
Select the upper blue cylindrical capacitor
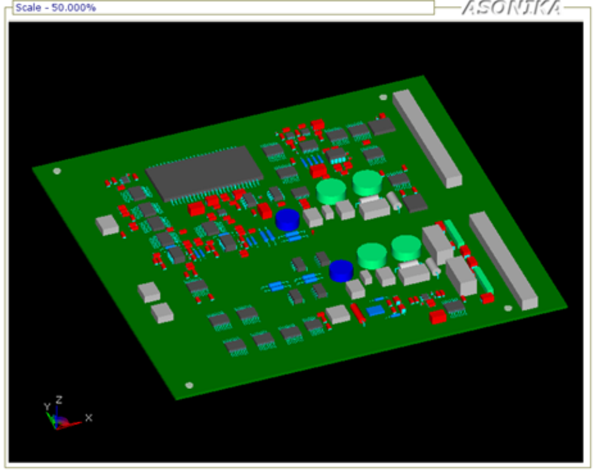pyautogui.click(x=287, y=219)
